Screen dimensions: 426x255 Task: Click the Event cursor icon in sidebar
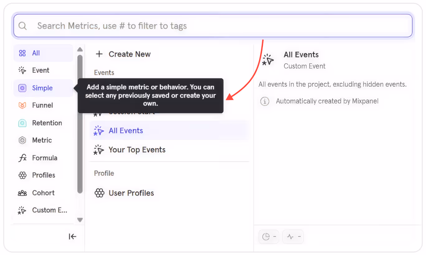22,70
